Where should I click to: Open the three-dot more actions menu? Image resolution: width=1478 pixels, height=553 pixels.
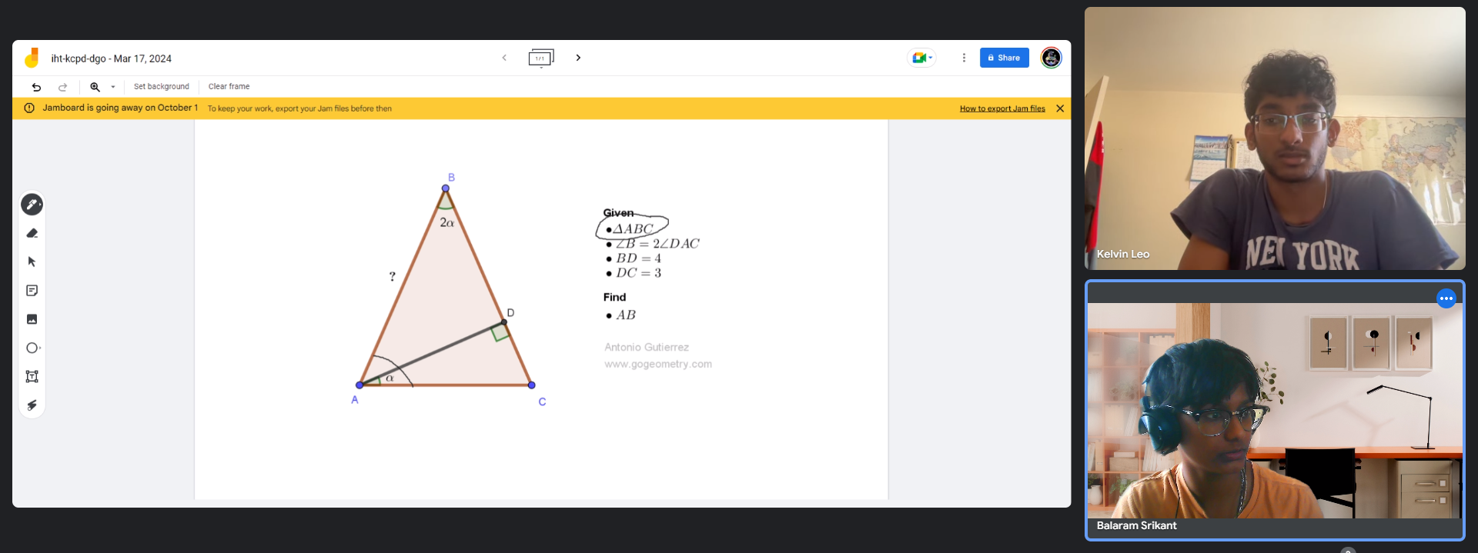(964, 58)
